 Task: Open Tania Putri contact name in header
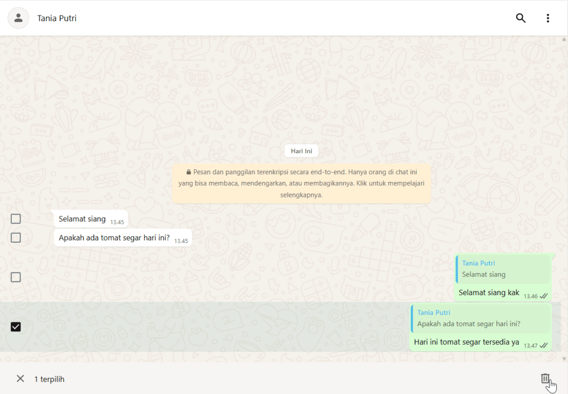pos(57,18)
